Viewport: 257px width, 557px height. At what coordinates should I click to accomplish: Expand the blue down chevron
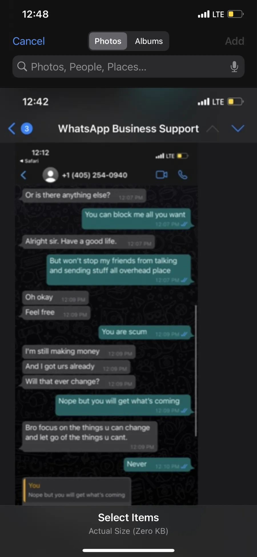point(238,128)
